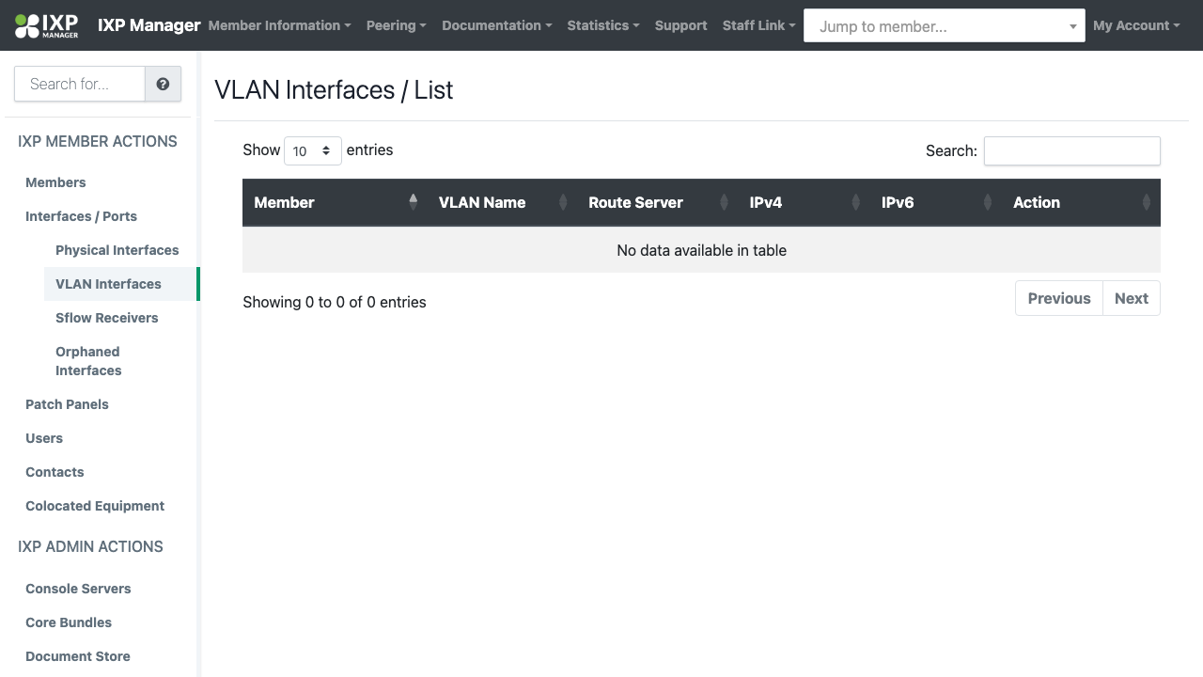
Task: Sort table by IPv4 column
Action: coord(804,202)
